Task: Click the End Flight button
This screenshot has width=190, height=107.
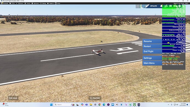Action: [x=152, y=52]
